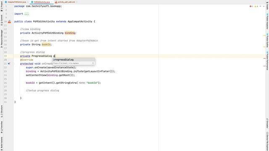Close the activity_pdf_edit.xml tab
269x151 pixels.
pos(77,2)
